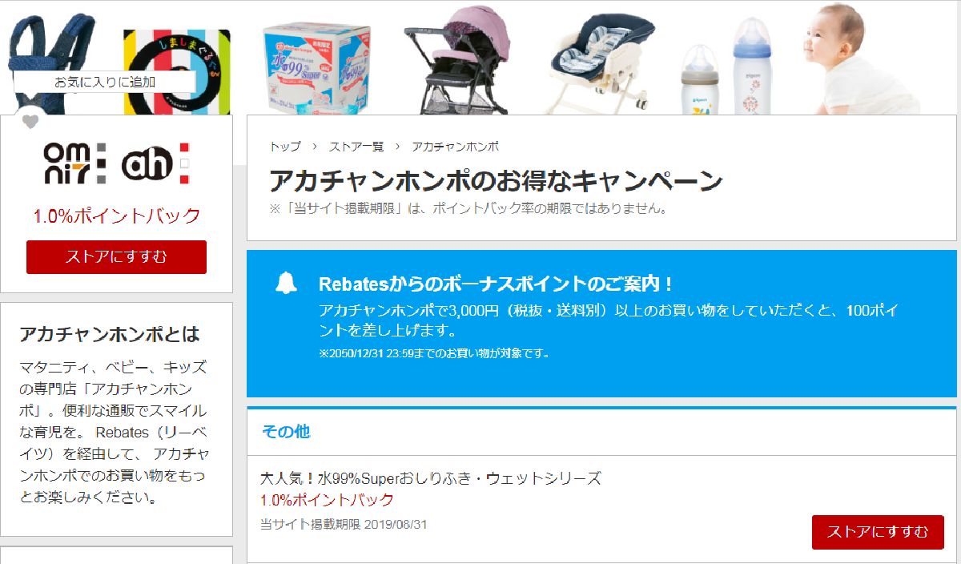Click アカチャンホンポ breadcrumb item
The height and width of the screenshot is (564, 961).
point(456,147)
